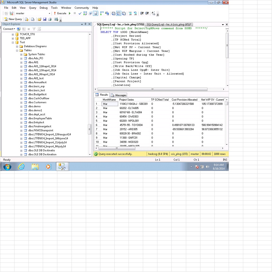The height and width of the screenshot is (272, 272).
Task: Click the Activity Monitor icon
Action: point(56,19)
